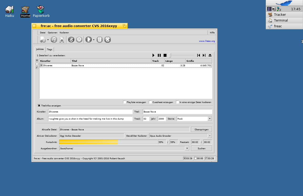
Task: Click the select all tracks checkbox icon
Action: point(37,60)
